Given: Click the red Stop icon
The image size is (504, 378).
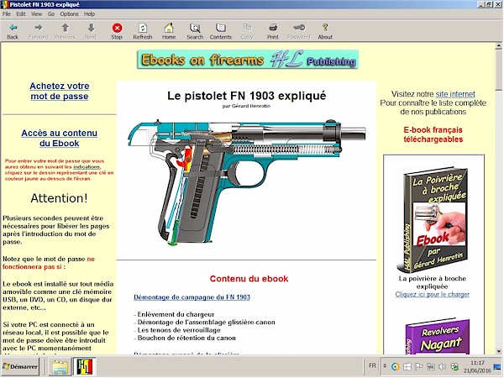Looking at the screenshot, I should (x=117, y=28).
